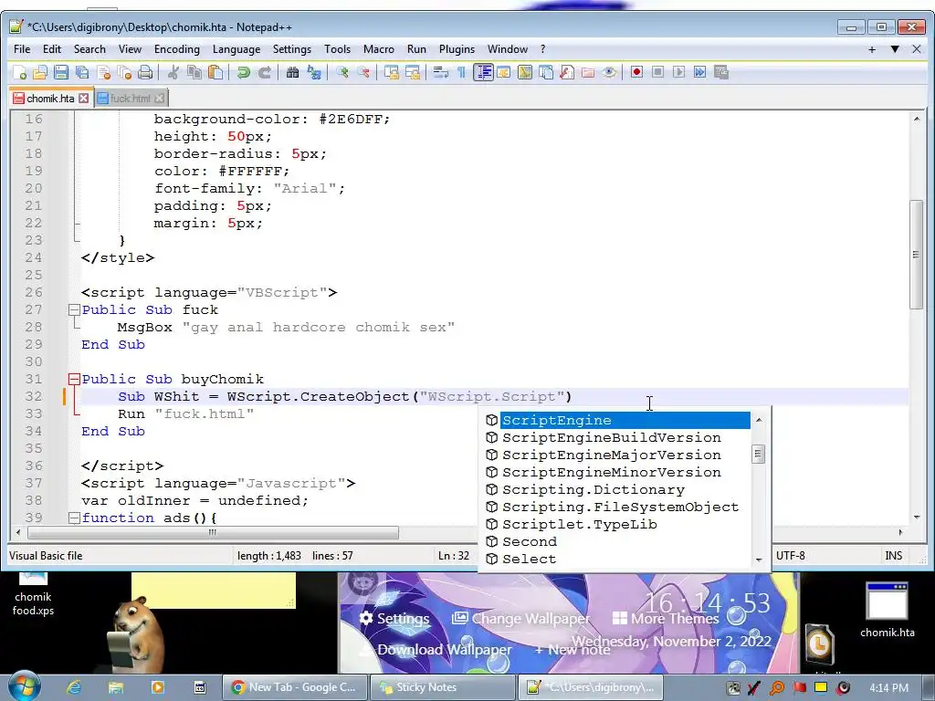This screenshot has width=935, height=701.
Task: Click the Copy toolbar icon
Action: click(194, 73)
